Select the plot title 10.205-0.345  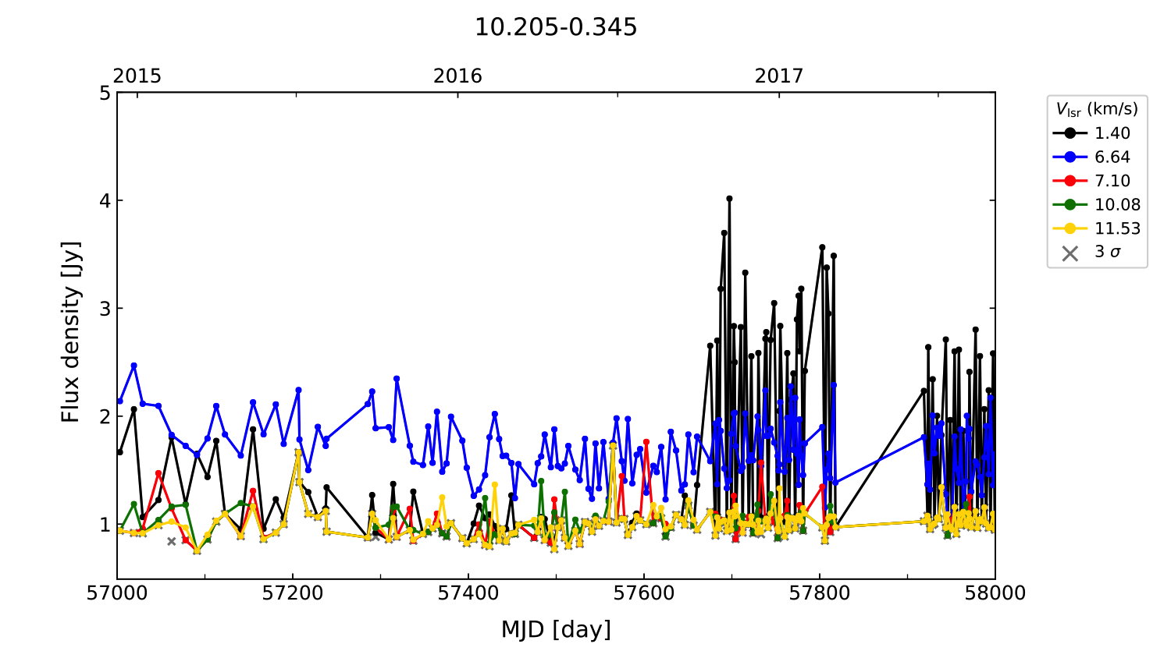tap(556, 27)
